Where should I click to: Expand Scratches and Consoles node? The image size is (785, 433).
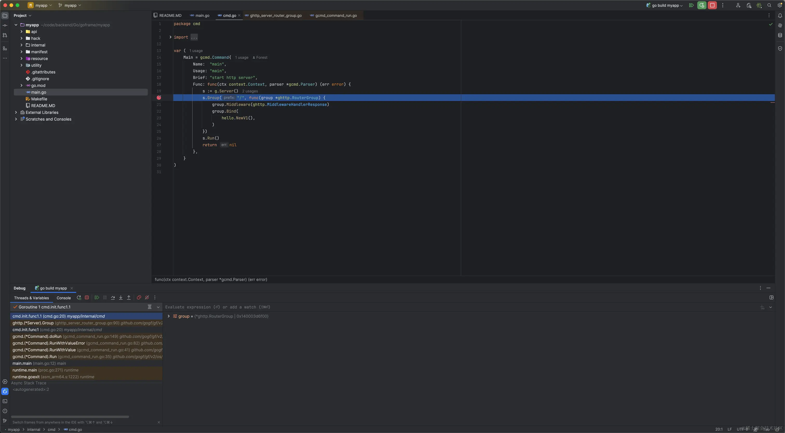[16, 119]
